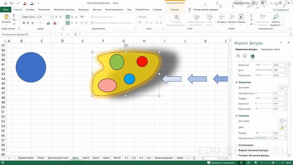Viewport: 293px width, 165px height.
Task: Click the AutoSum sigma icon
Action: pyautogui.click(x=251, y=15)
